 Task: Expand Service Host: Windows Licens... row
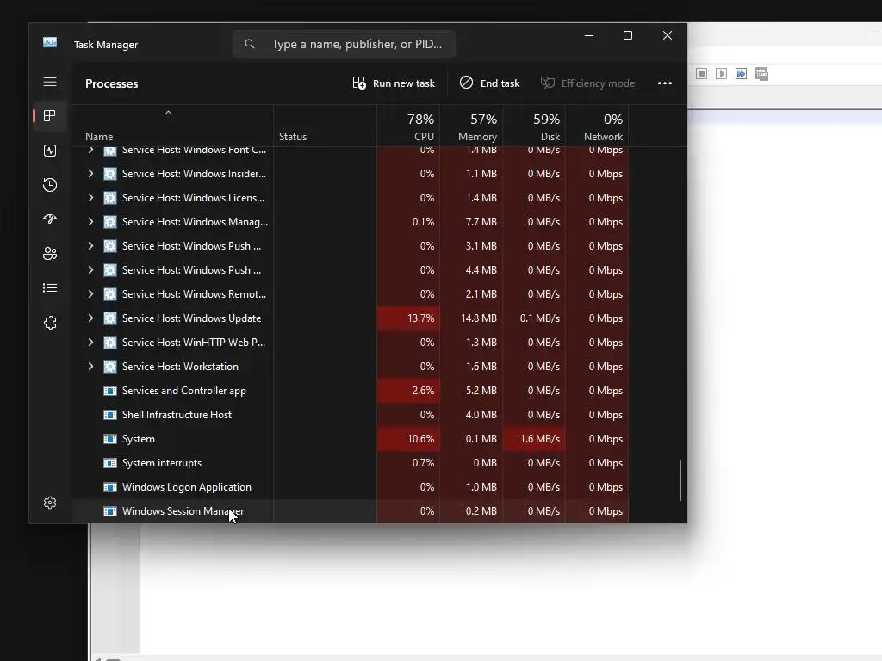(90, 198)
